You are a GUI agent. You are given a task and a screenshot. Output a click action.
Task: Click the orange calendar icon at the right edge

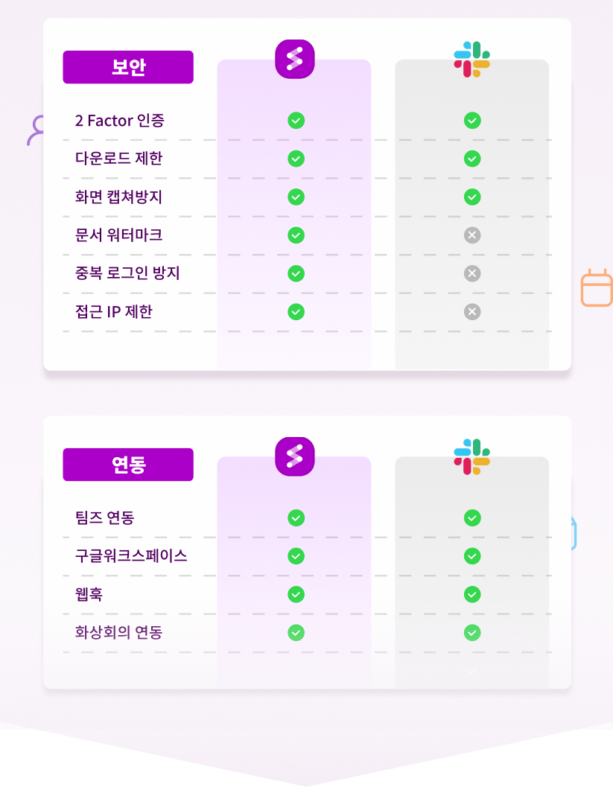[x=597, y=287]
